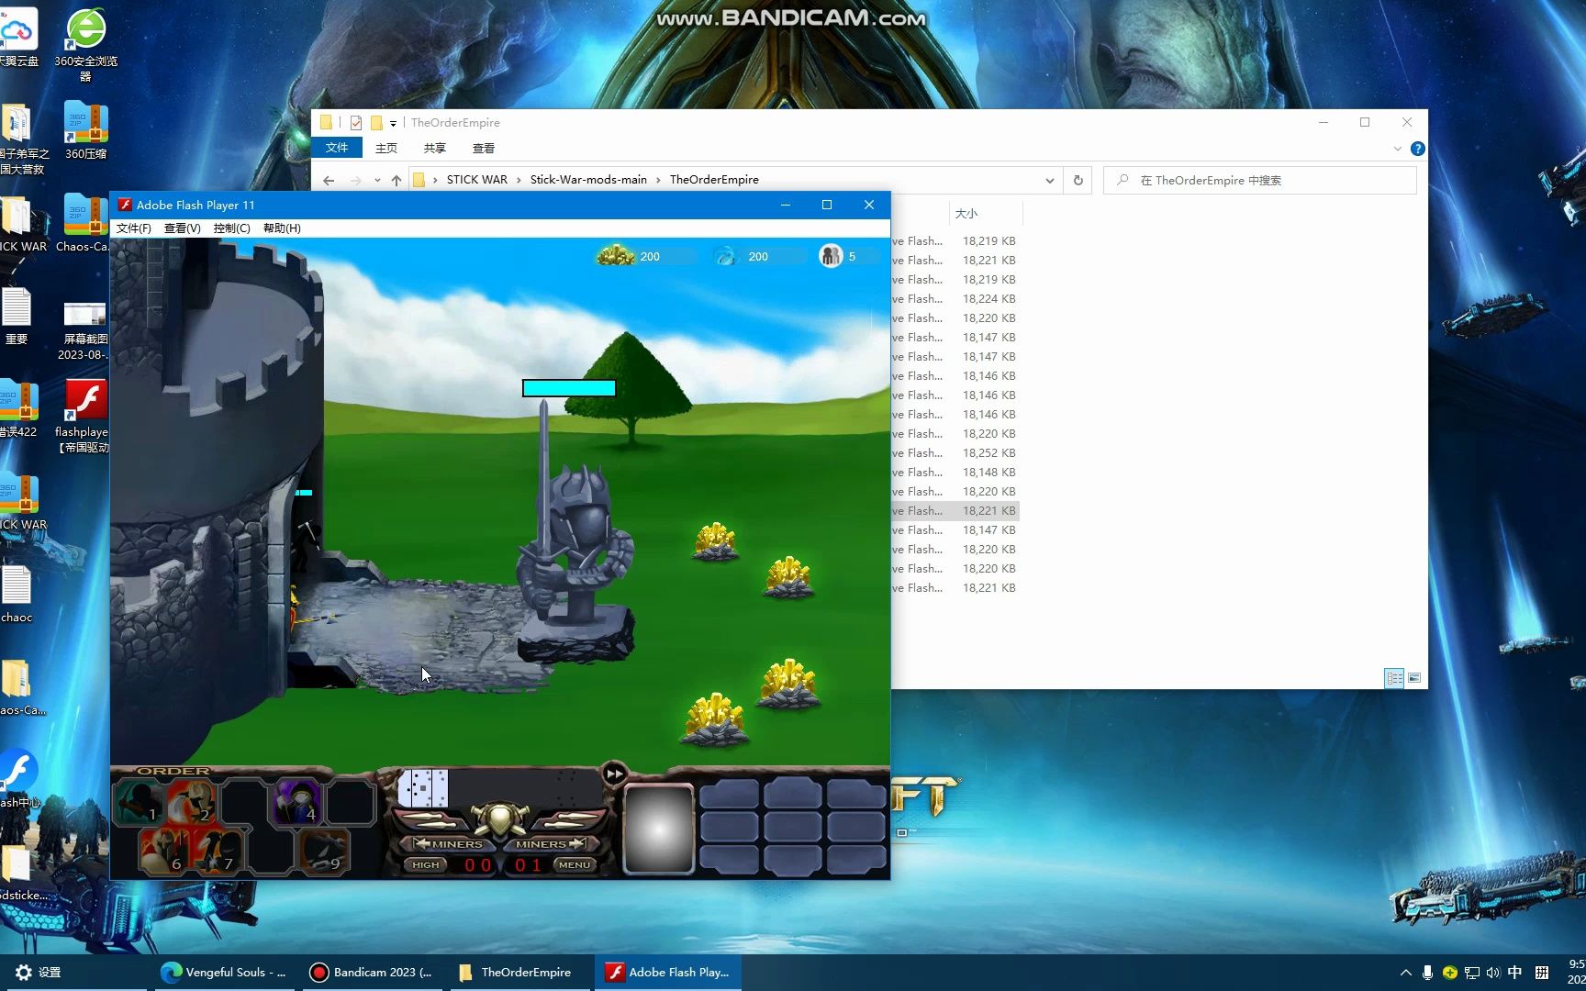This screenshot has height=991, width=1586.
Task: Switch Explorer to large icons view
Action: pyautogui.click(x=1414, y=678)
